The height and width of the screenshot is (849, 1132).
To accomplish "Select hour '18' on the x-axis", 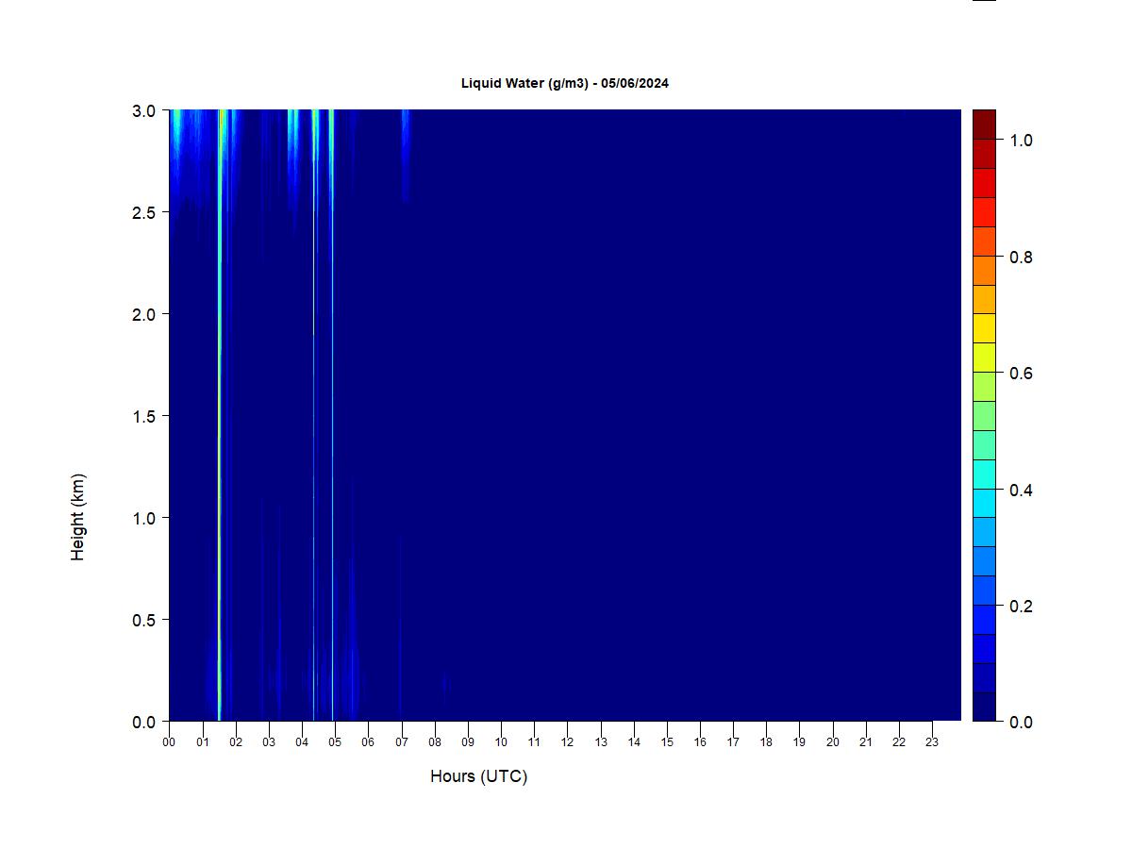I will pyautogui.click(x=766, y=742).
